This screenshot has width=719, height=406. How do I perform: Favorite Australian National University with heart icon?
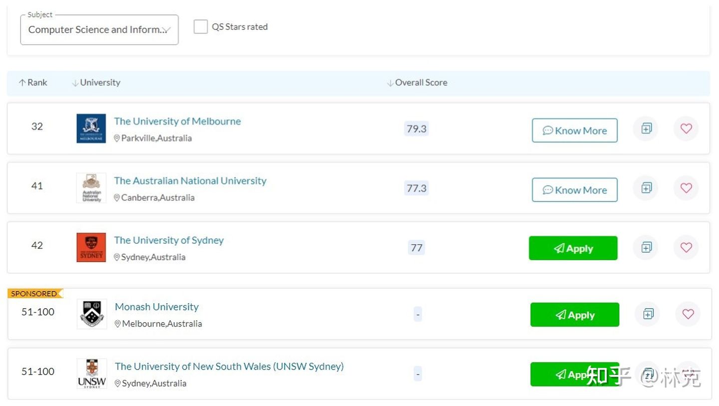pos(686,188)
